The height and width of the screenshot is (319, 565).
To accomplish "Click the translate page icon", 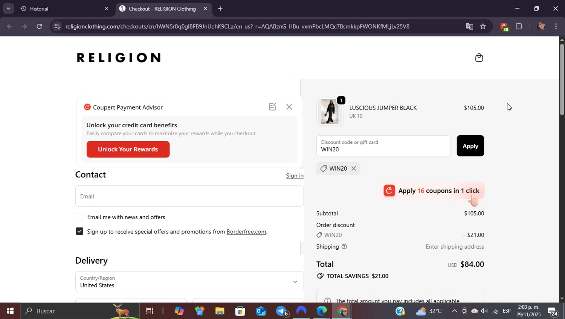I will (x=469, y=26).
